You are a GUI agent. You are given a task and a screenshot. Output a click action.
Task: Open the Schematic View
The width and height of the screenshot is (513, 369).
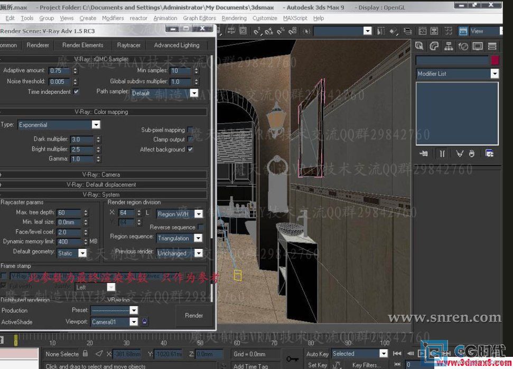click(x=434, y=31)
